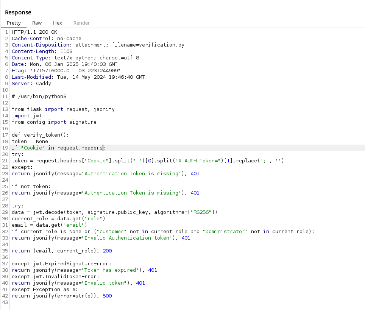Click the Date header line
365x310 pixels.
65,64
